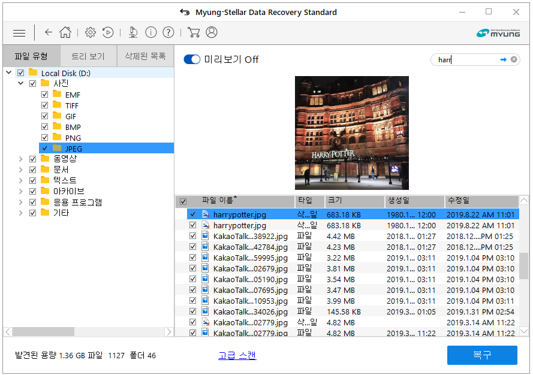Screen dimensions: 533x375
Task: Uncheck the KakaoTalk...34026.jpg checkbox
Action: tap(192, 311)
